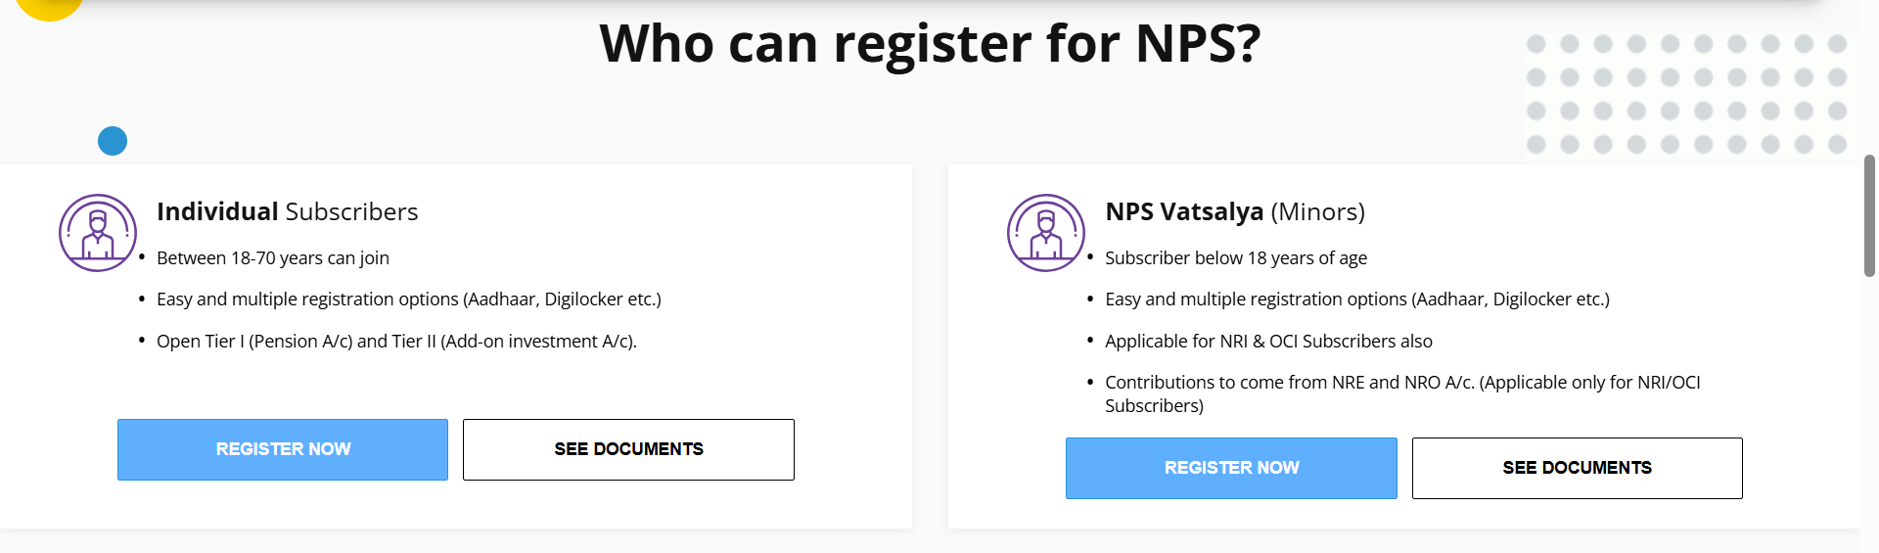
Task: See Documents for NPS Vatsalya minors
Action: [x=1577, y=468]
